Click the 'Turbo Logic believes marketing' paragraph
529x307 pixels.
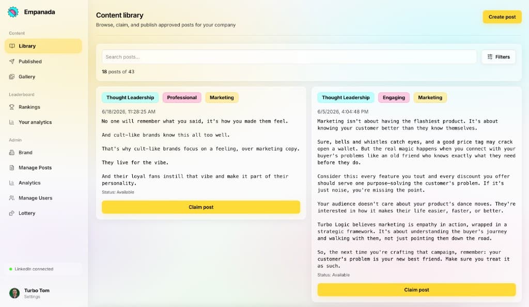click(x=412, y=232)
